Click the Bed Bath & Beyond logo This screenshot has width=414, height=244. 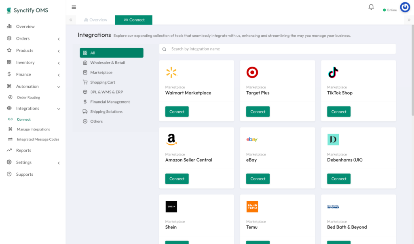coord(333,206)
